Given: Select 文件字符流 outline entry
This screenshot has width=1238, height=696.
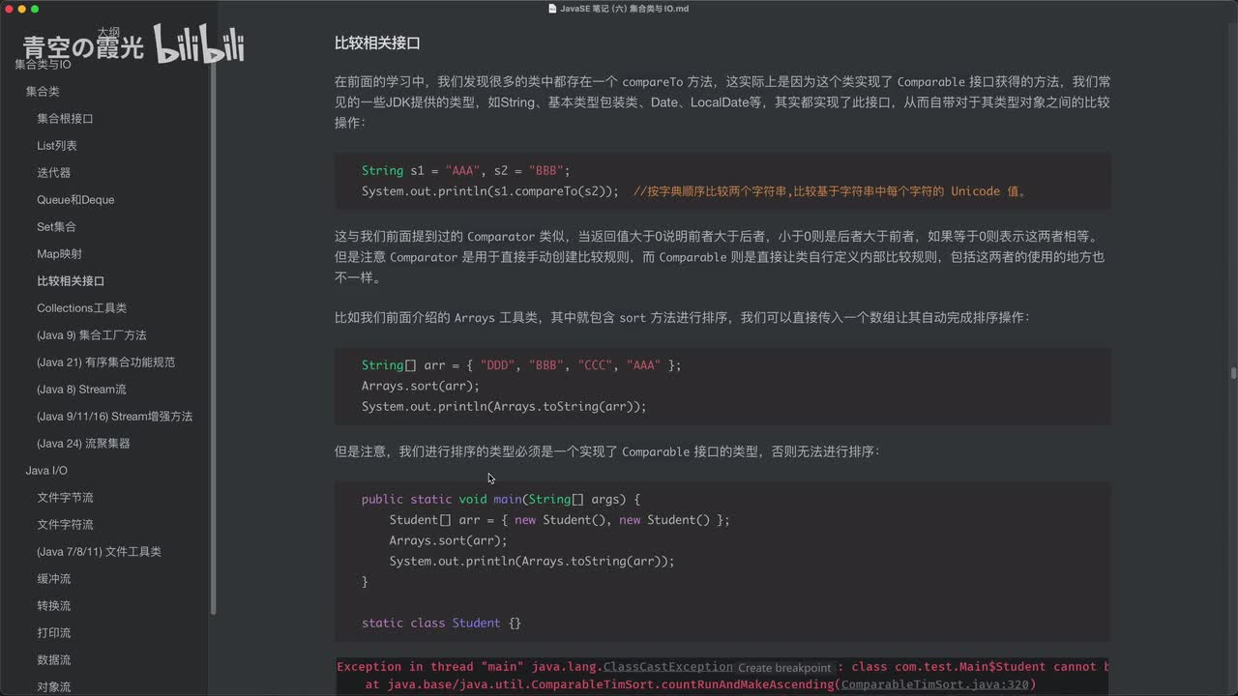Looking at the screenshot, I should pos(65,524).
